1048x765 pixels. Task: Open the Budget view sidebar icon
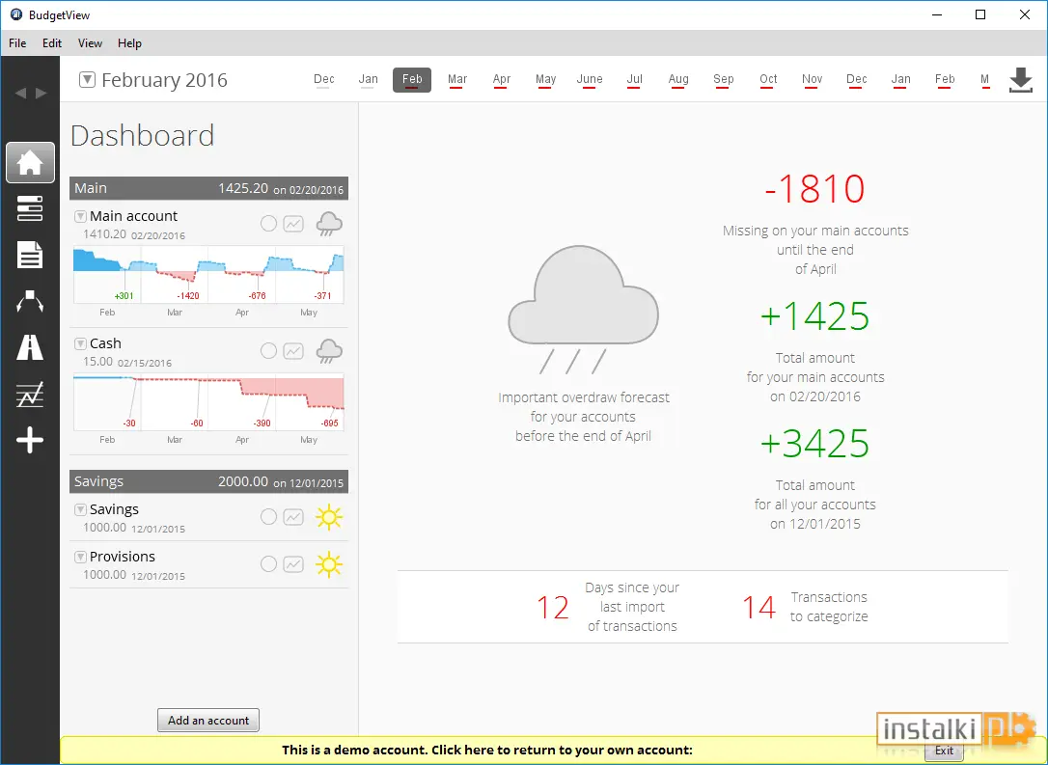click(30, 208)
